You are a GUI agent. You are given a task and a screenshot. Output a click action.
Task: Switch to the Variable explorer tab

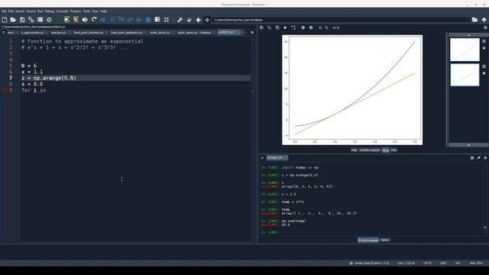[x=370, y=150]
